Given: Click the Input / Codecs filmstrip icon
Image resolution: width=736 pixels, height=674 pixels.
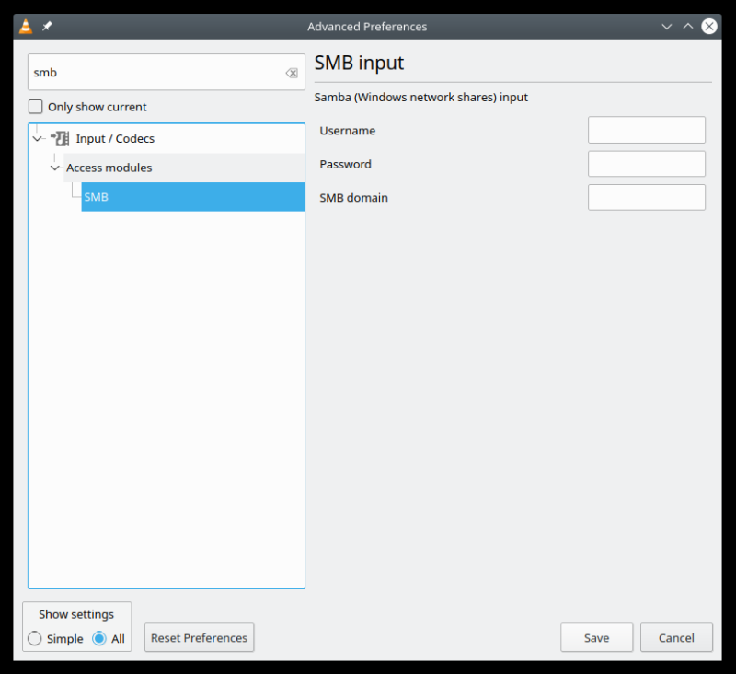Looking at the screenshot, I should pyautogui.click(x=59, y=138).
